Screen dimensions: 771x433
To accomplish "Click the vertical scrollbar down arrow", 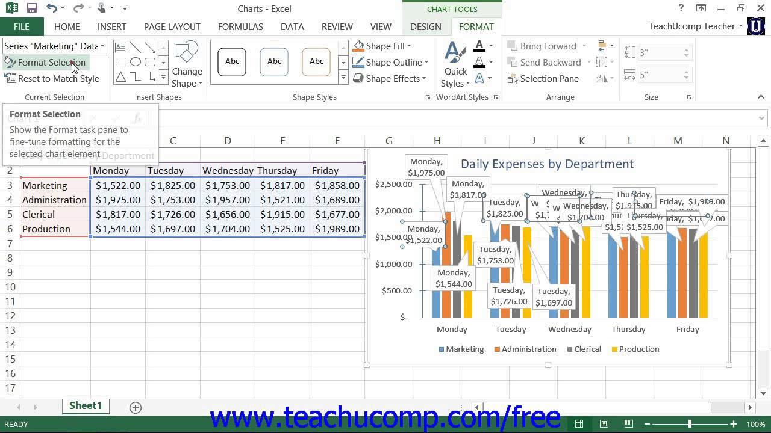I will [x=763, y=393].
